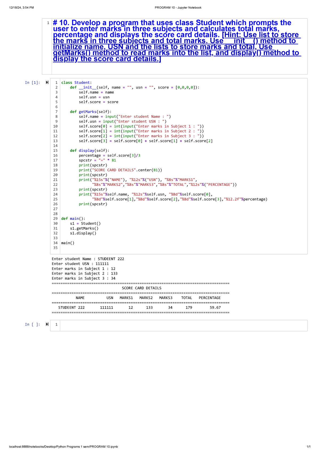Click the 'PROGRAM 10 - Jupyter Notebook' page title
The image size is (320, 454).
coord(178,7)
